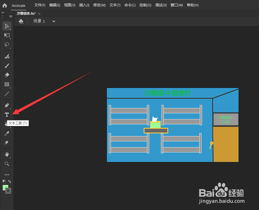The width and height of the screenshot is (259, 210).
Task: Open the more tools ellipsis
Action: pos(7,175)
